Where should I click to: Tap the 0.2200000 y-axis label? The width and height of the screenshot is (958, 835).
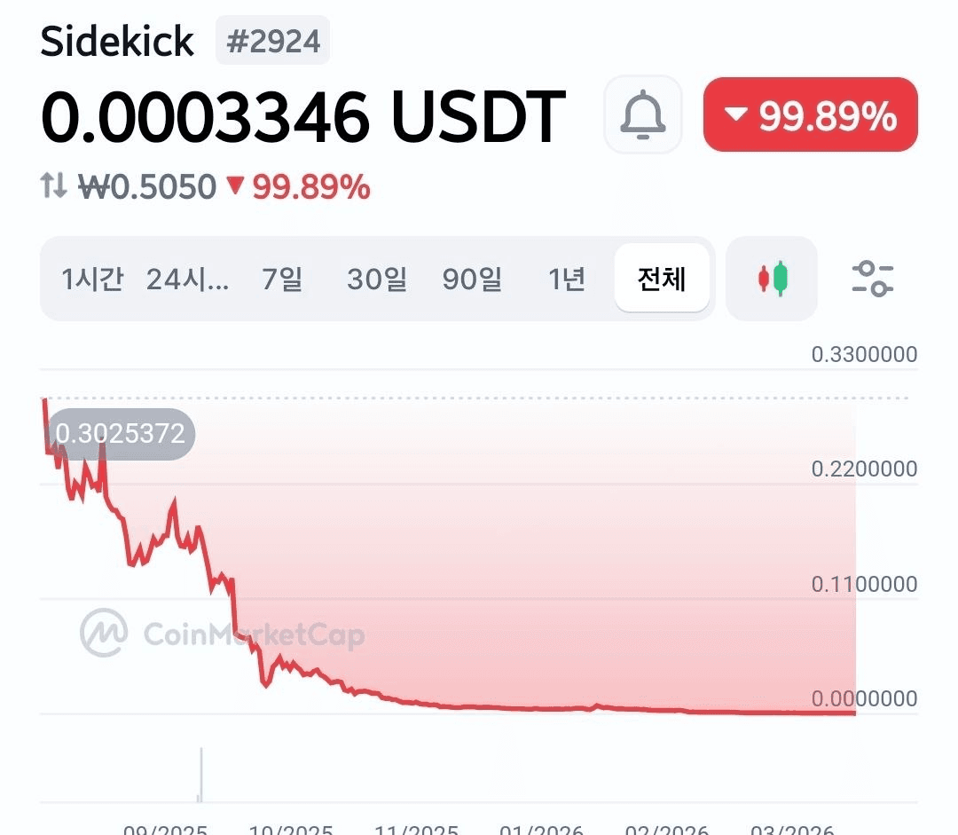(x=864, y=469)
